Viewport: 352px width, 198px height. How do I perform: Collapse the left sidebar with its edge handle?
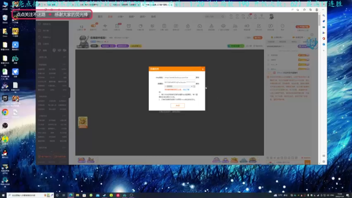[x=70, y=92]
